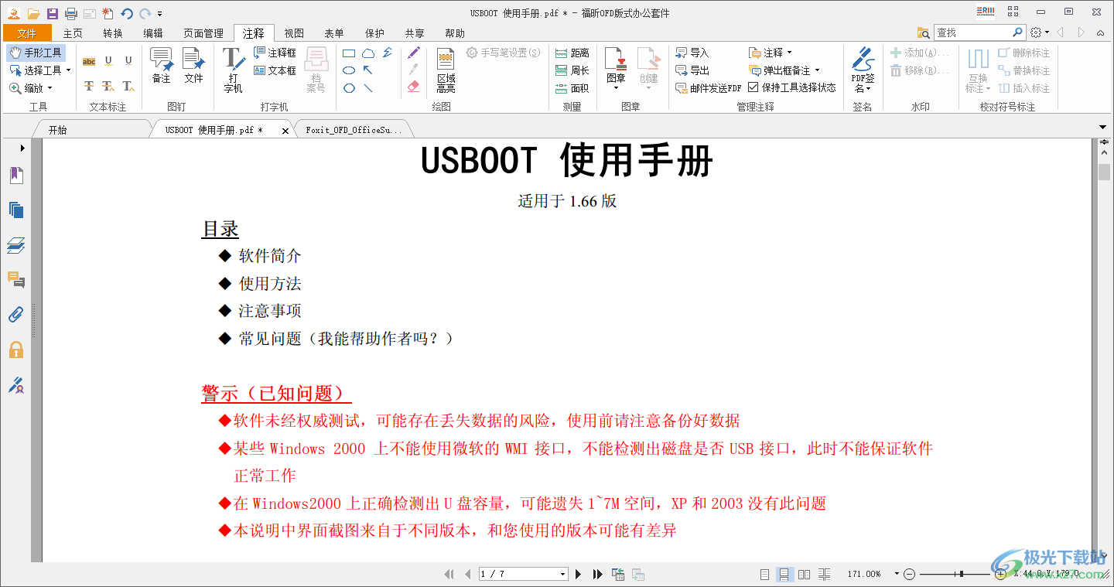Open the bookmarks panel in left sidebar

click(x=16, y=176)
